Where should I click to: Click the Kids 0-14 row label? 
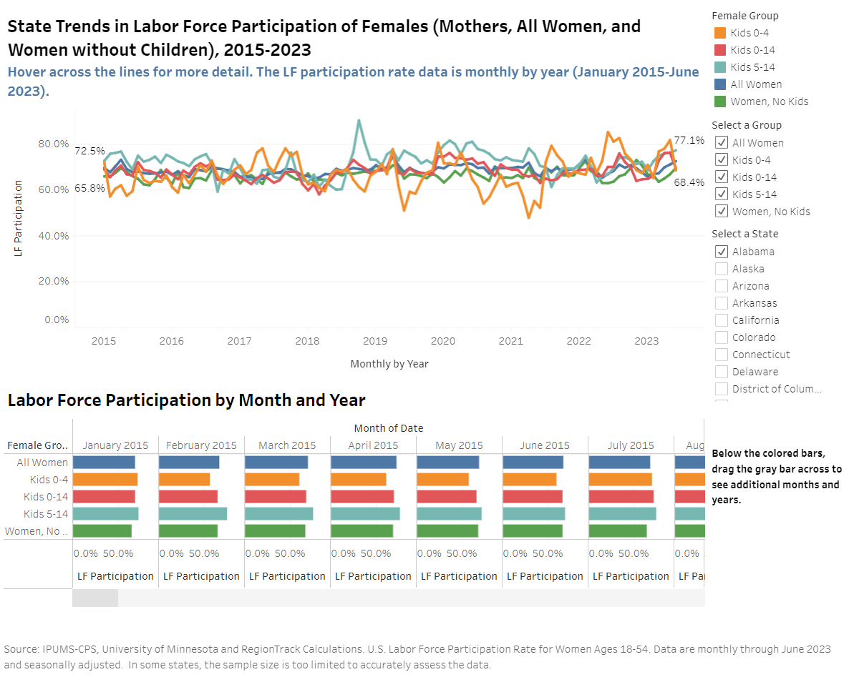point(46,497)
